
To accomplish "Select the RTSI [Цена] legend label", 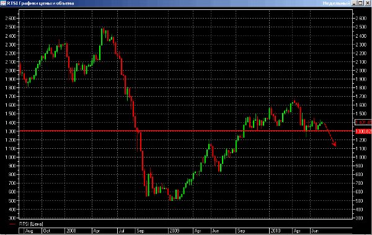I will point(31,224).
